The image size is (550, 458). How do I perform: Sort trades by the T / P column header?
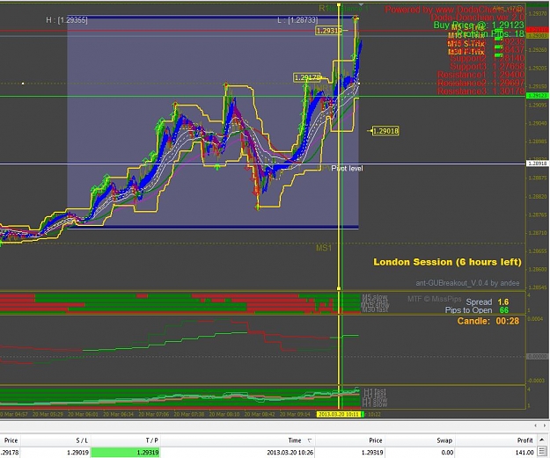pyautogui.click(x=152, y=440)
